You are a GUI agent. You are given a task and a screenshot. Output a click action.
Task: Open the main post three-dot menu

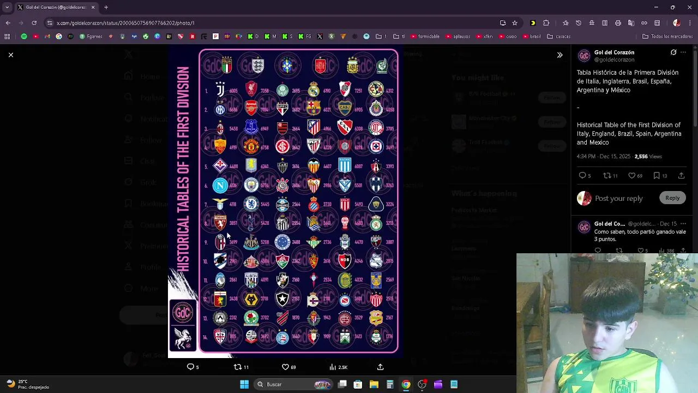683,52
